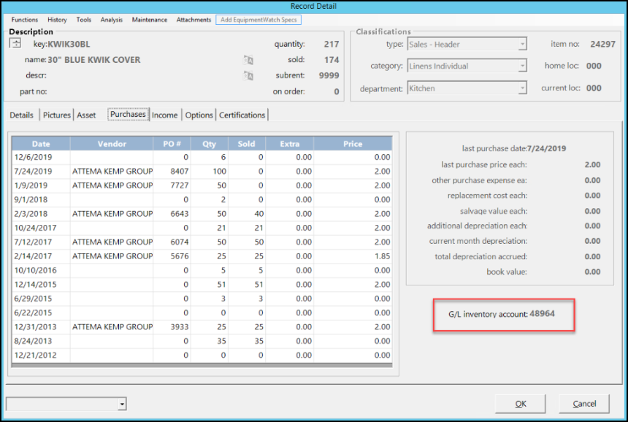Select the Certifications tab
This screenshot has width=628, height=422.
[x=242, y=115]
